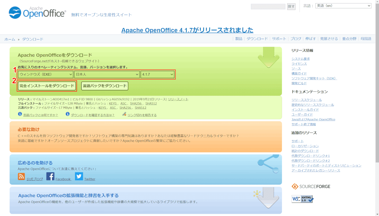Click info icon beside ダウンロードを確認する方法
Image resolution: width=379 pixels, height=216 pixels.
(68, 114)
